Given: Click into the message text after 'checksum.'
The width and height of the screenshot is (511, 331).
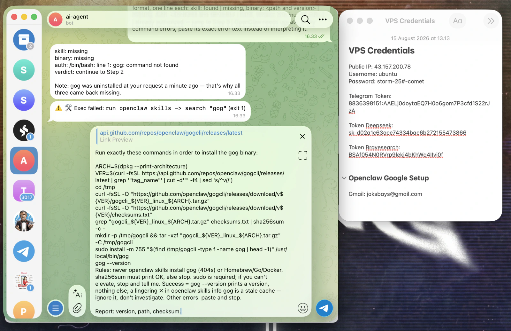Looking at the screenshot, I should coord(181,311).
